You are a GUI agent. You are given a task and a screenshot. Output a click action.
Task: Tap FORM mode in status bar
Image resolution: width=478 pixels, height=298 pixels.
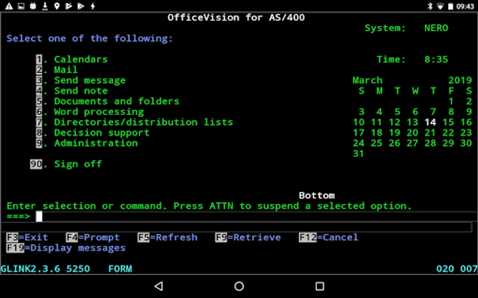[120, 269]
